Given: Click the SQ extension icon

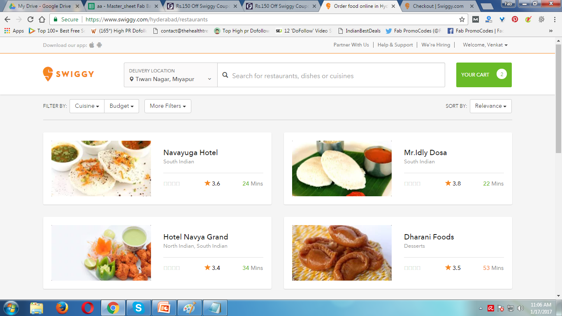Looking at the screenshot, I should pos(541,19).
